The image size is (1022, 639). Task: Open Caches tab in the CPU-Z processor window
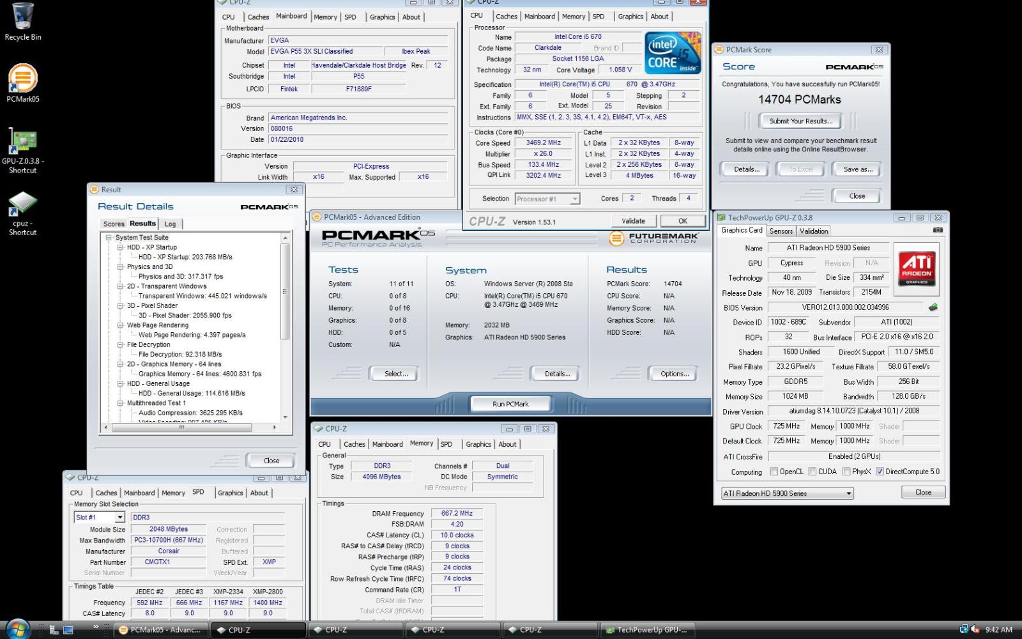coord(506,17)
